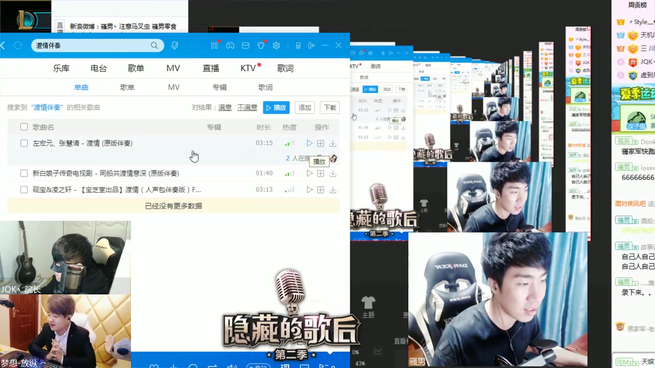The width and height of the screenshot is (655, 368).
Task: Open the gamepad games icon
Action: pos(230,45)
